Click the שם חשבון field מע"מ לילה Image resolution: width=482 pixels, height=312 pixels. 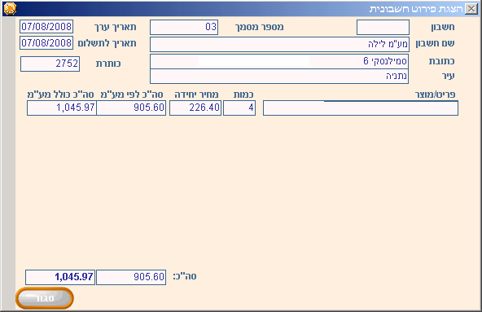tap(279, 45)
